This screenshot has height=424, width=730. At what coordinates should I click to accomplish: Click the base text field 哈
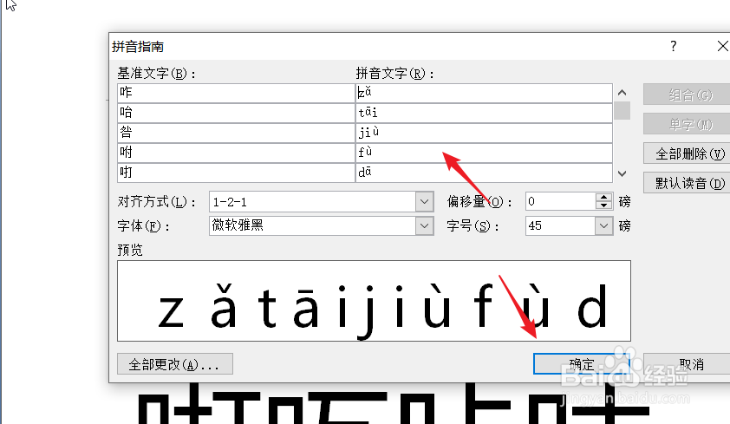236,113
